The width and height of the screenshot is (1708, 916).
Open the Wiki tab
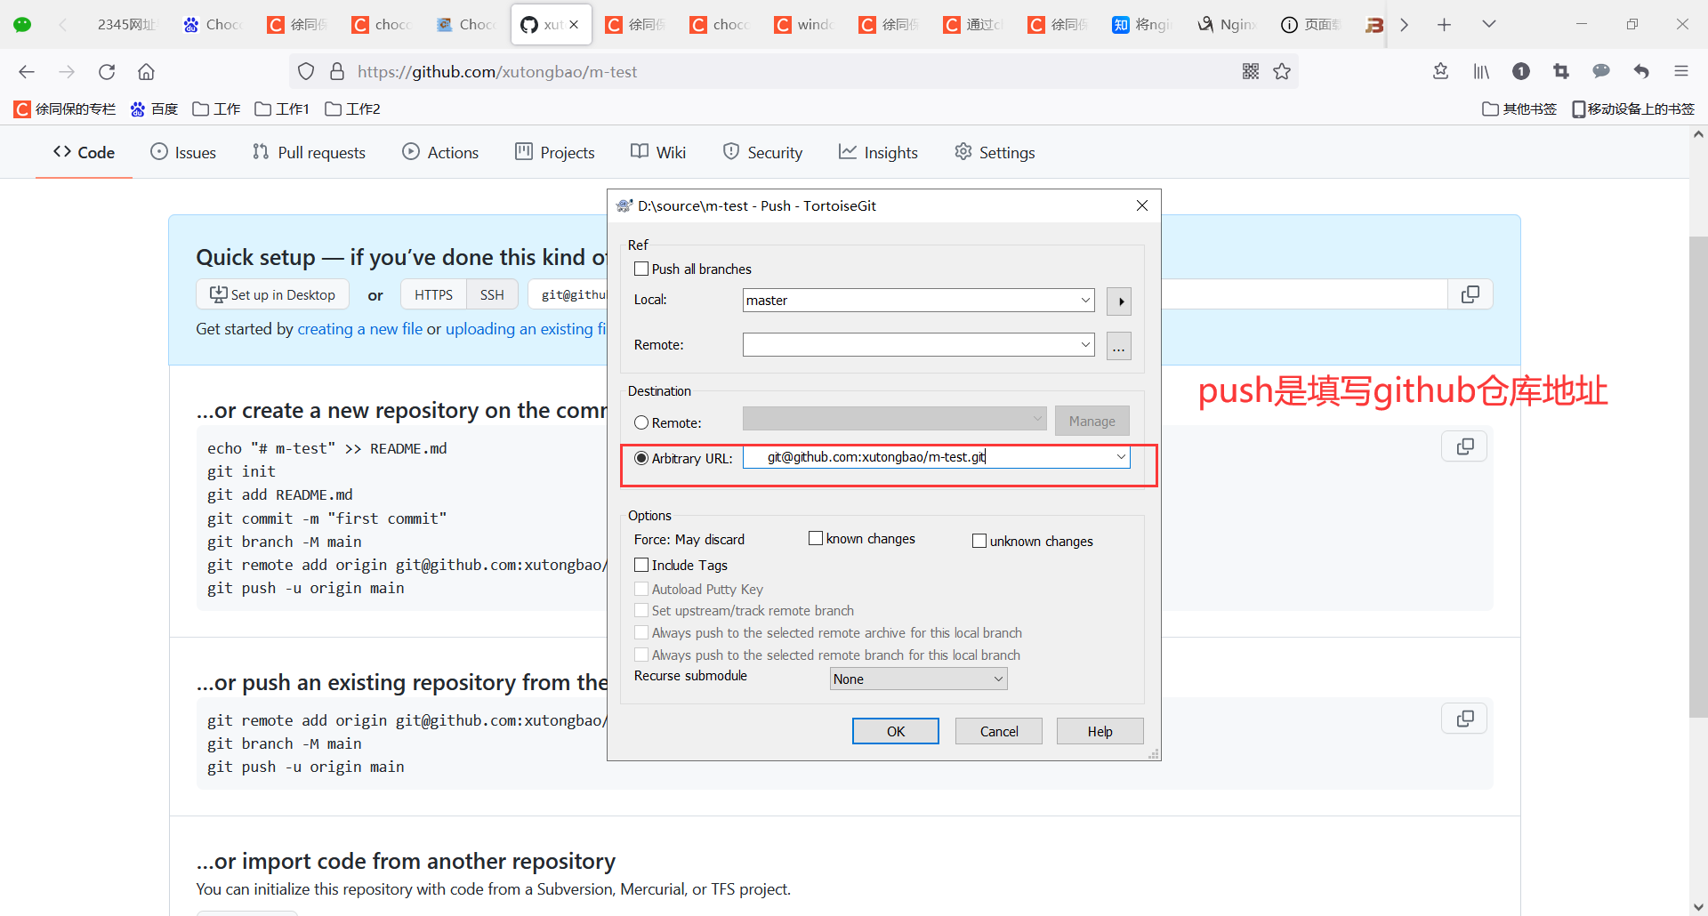tap(658, 153)
